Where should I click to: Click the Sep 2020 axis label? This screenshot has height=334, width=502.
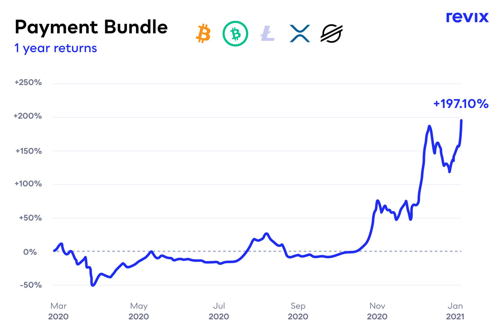coord(298,311)
